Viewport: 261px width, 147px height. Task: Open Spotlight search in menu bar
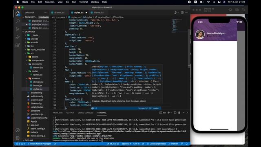click(x=214, y=2)
